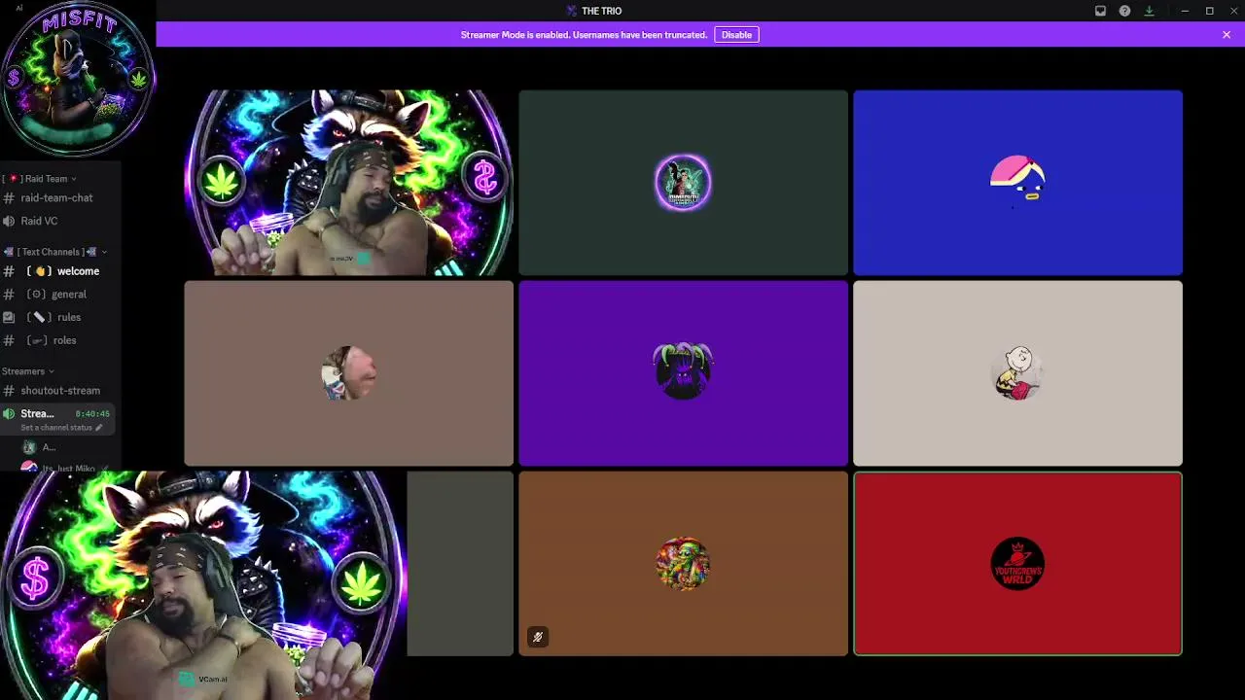This screenshot has width=1245, height=700.
Task: Collapse the Raid Team category
Action: [x=41, y=179]
